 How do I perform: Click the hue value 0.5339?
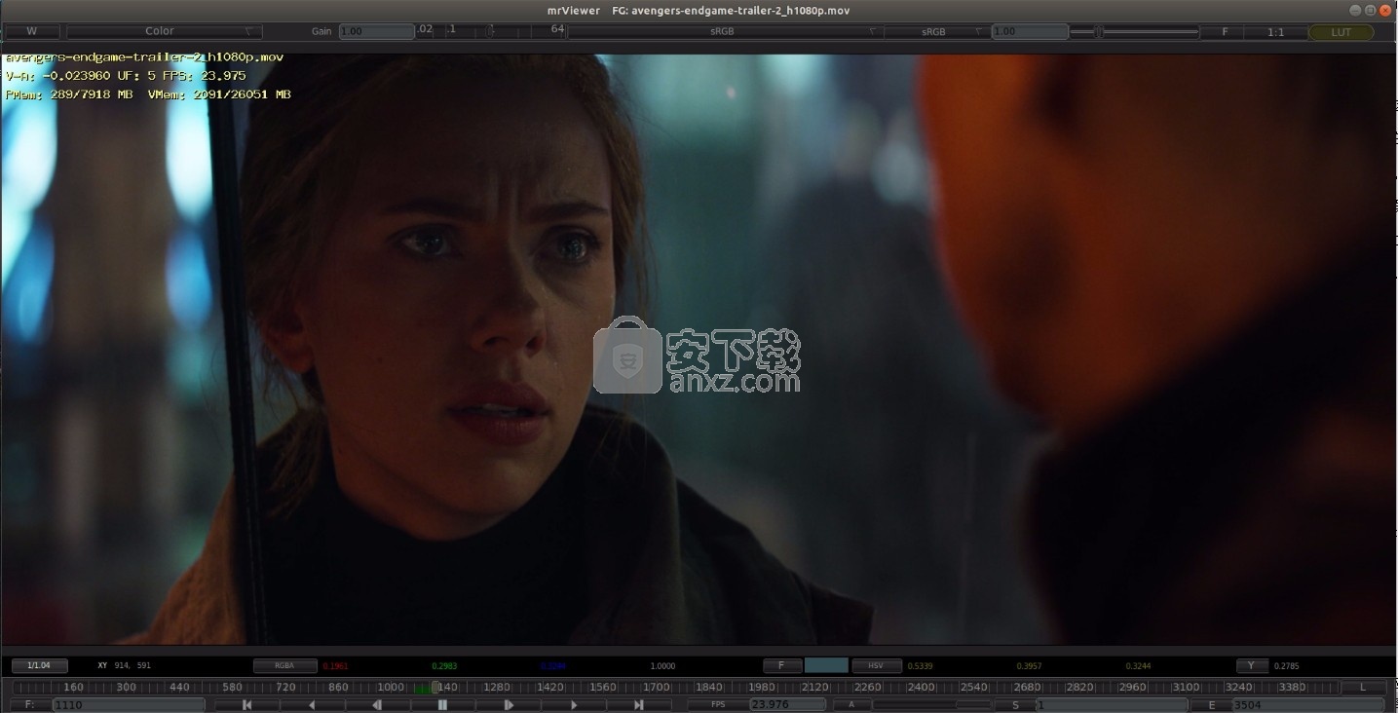920,666
